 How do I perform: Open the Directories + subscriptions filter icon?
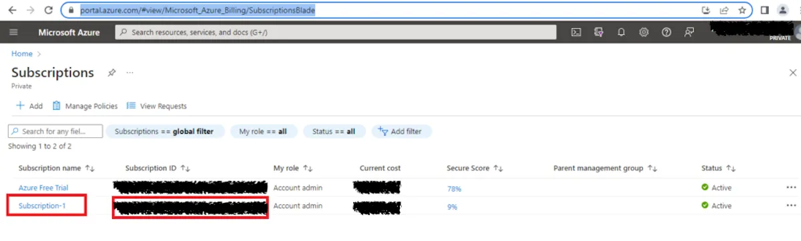[x=599, y=32]
